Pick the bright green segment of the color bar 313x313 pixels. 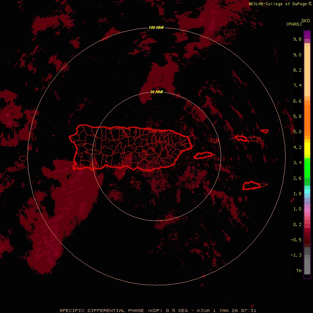coord(307,168)
